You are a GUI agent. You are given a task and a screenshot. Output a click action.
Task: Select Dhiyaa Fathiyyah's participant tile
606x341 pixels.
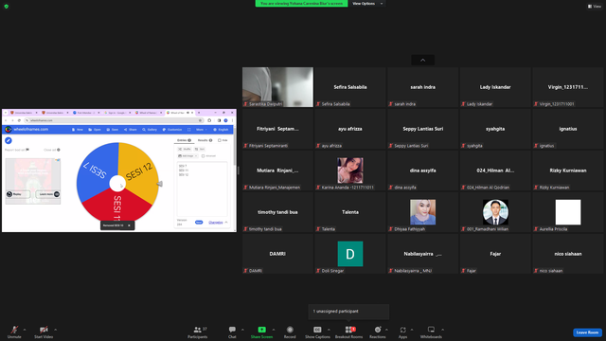(423, 212)
